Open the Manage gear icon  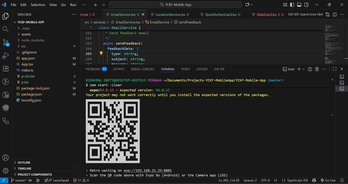coord(5,171)
